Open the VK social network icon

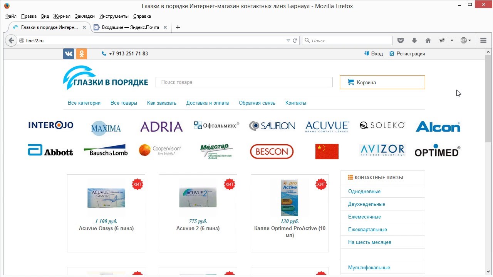pos(69,54)
